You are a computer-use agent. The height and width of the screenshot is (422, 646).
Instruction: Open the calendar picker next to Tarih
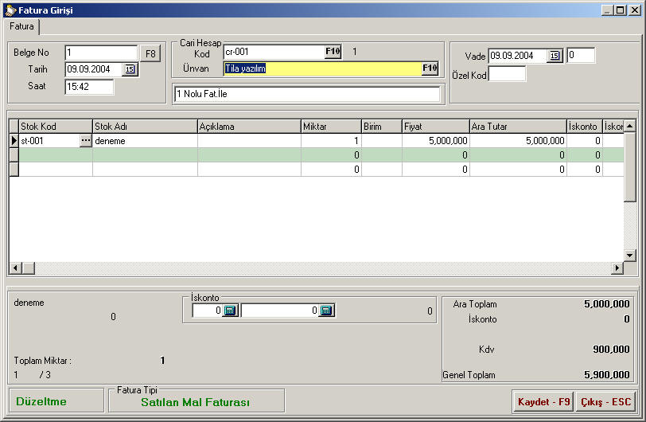(x=130, y=70)
